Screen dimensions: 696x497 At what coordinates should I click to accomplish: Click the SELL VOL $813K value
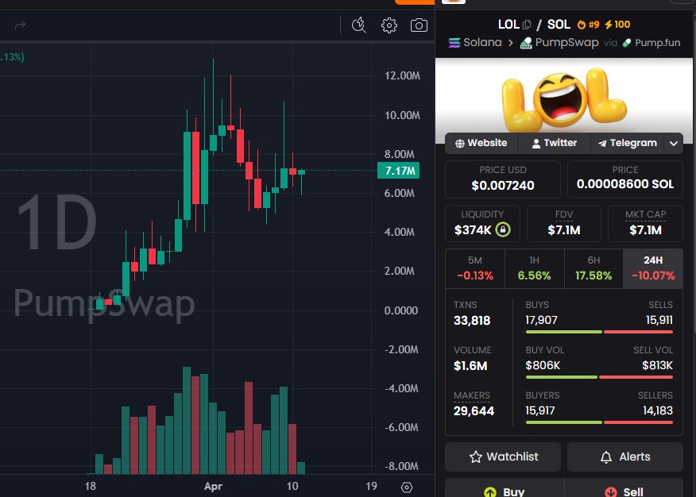(657, 365)
